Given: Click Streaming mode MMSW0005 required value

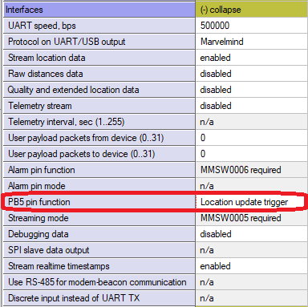Looking at the screenshot, I should [x=251, y=218].
